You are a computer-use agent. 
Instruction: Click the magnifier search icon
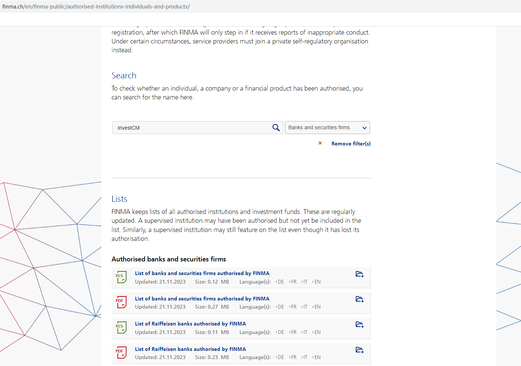tap(276, 128)
